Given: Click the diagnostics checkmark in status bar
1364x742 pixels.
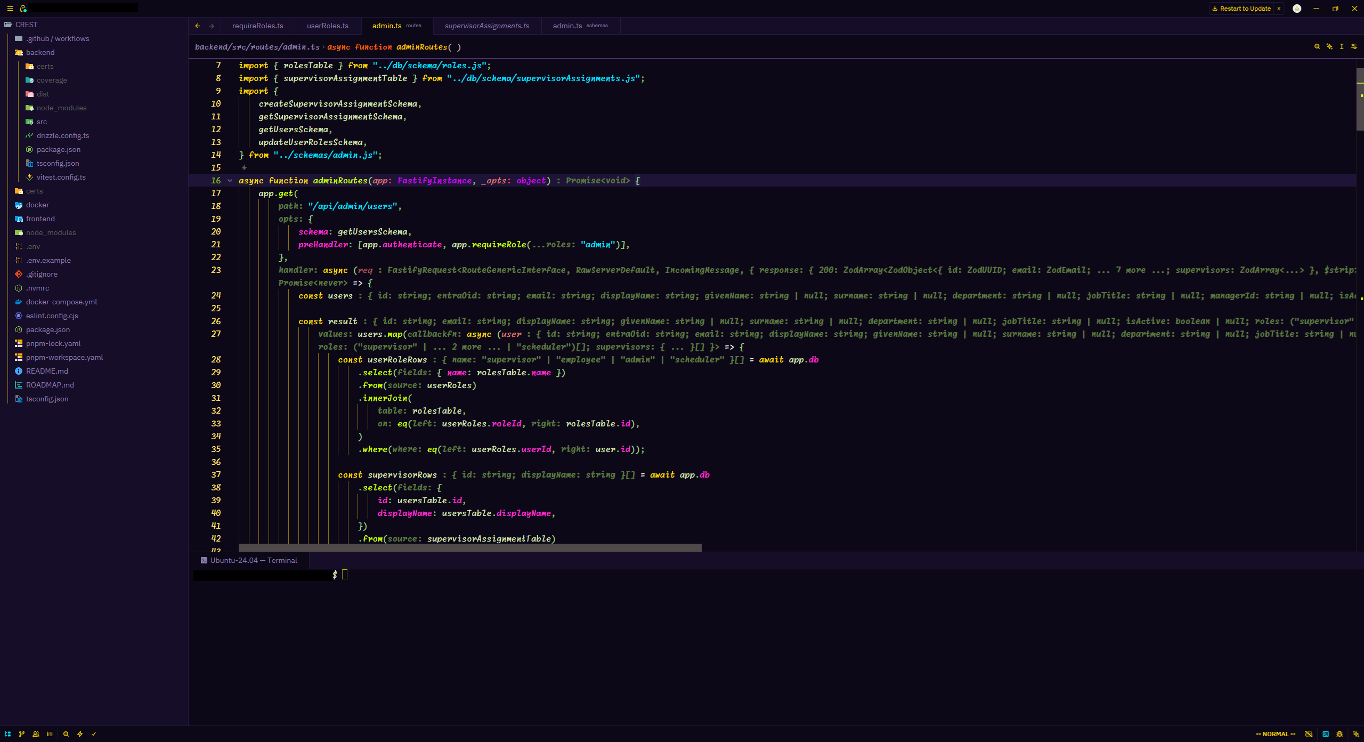Looking at the screenshot, I should coord(94,734).
